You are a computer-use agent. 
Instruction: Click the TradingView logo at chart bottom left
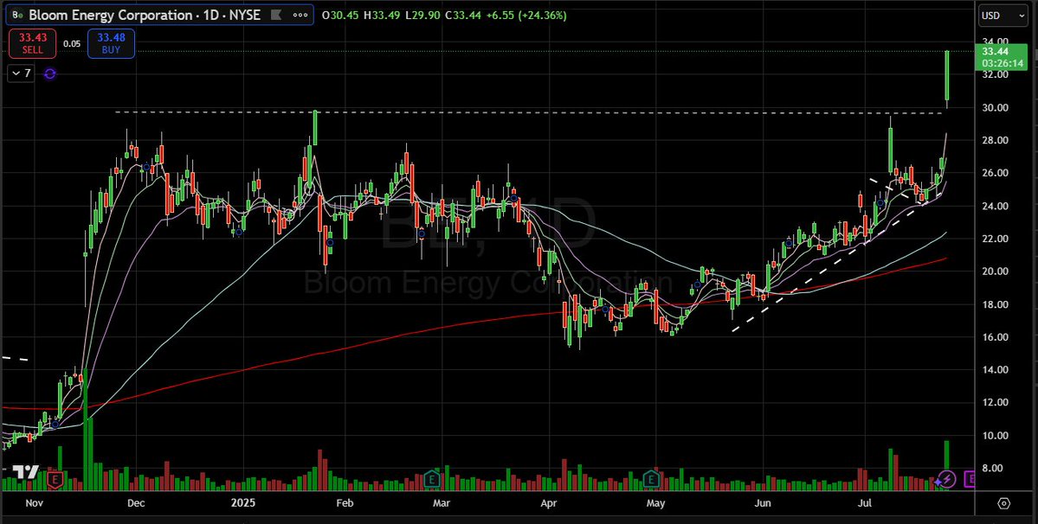[x=27, y=472]
